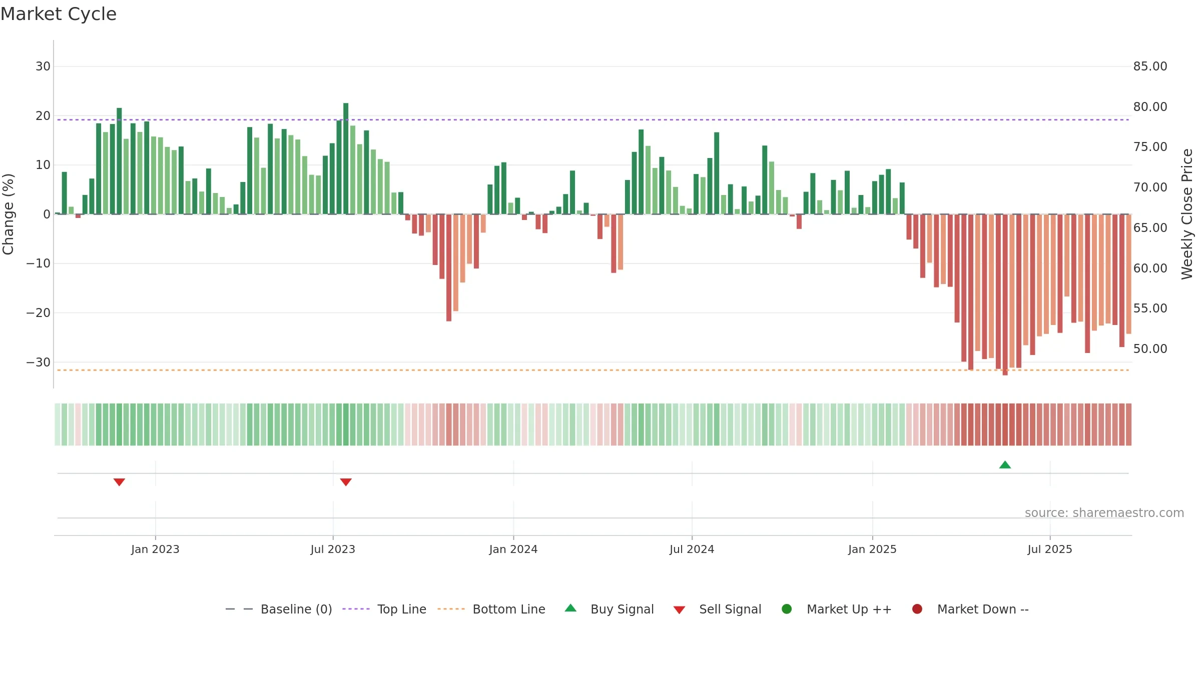Click the red Sell Signal marker near Jul 2023
This screenshot has height=675, width=1201.
pyautogui.click(x=346, y=482)
